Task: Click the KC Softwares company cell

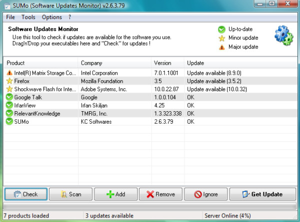Action: click(96, 122)
